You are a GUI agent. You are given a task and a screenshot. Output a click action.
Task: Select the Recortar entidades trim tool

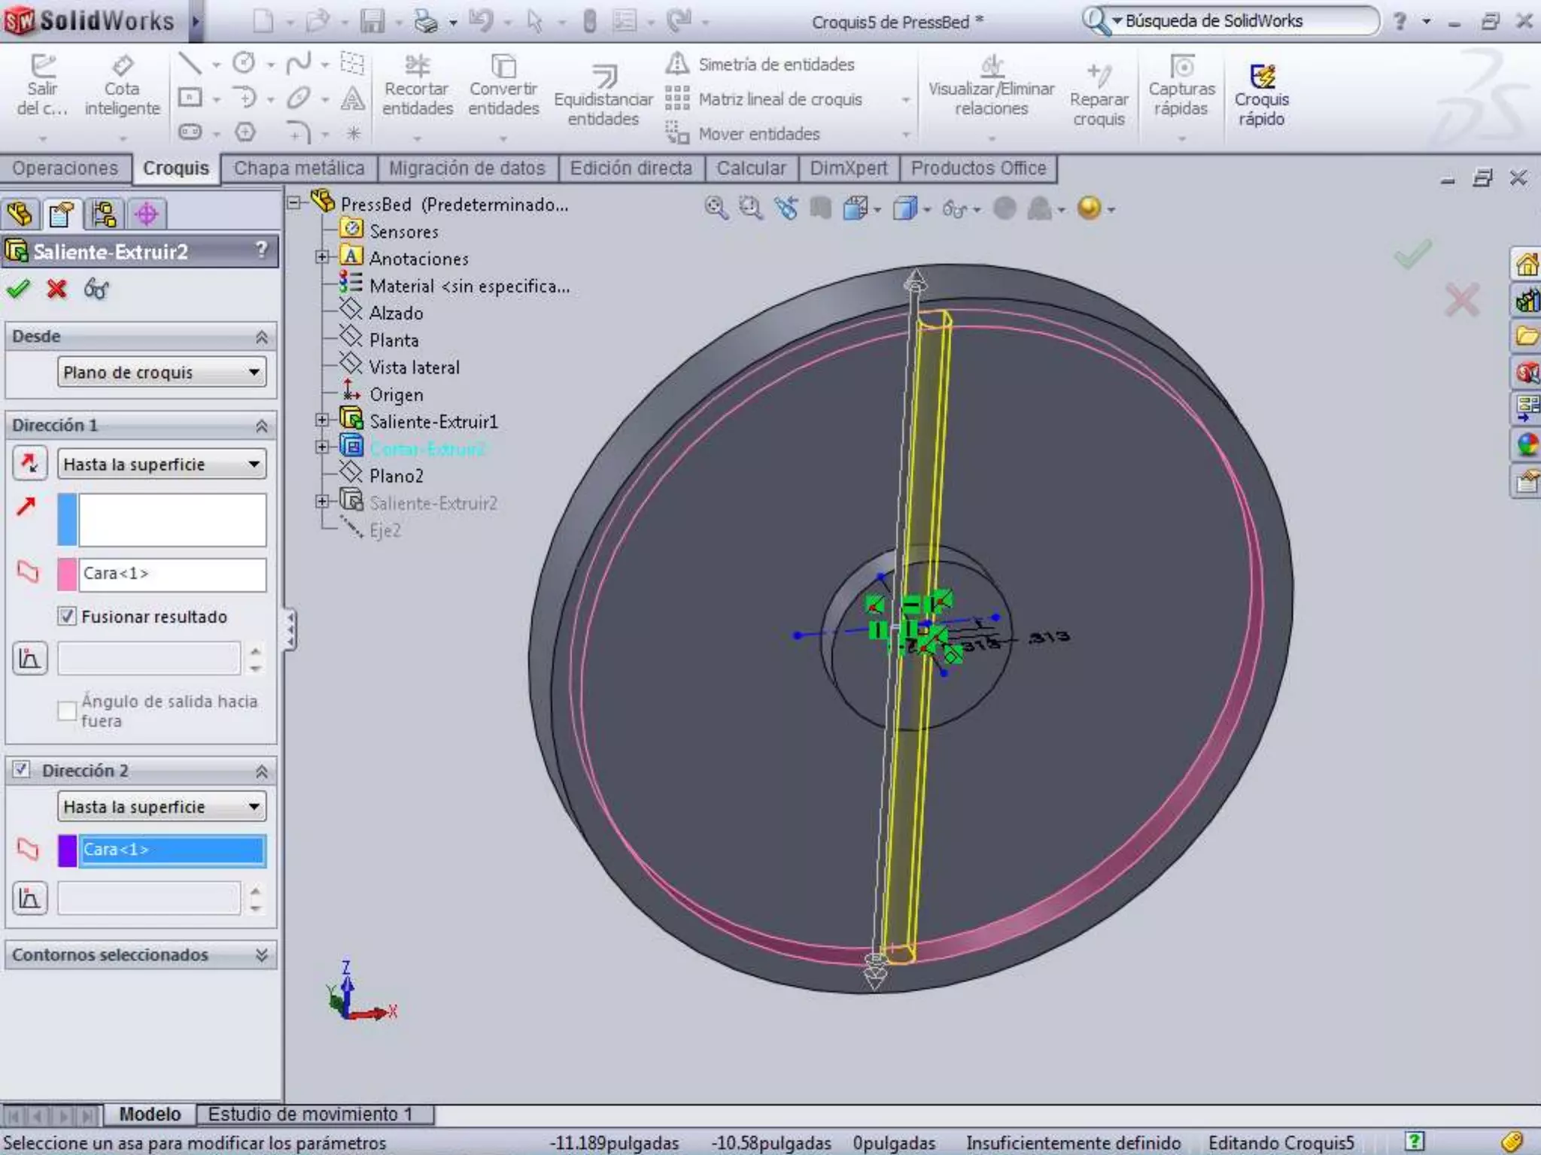point(417,85)
